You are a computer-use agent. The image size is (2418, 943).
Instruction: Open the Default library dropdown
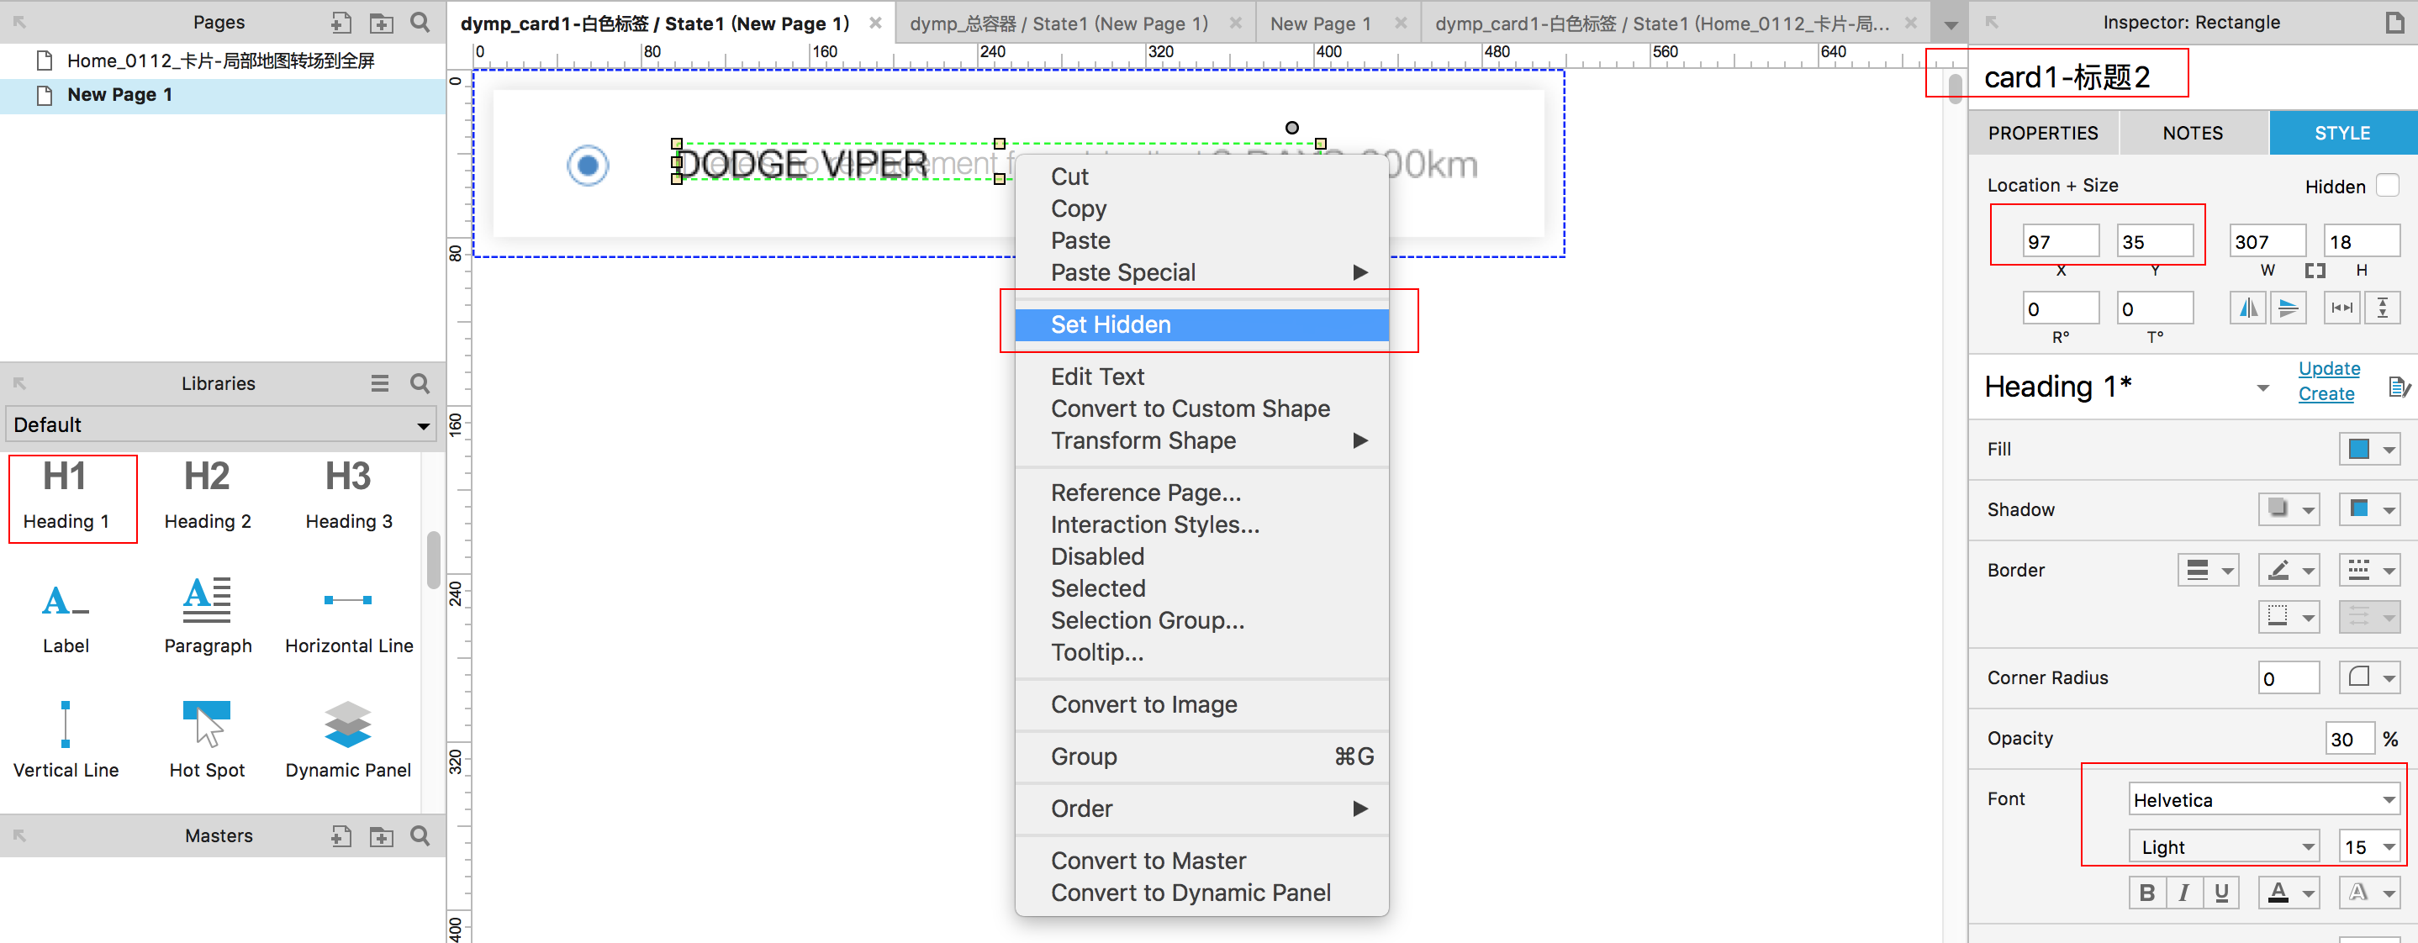[x=221, y=425]
